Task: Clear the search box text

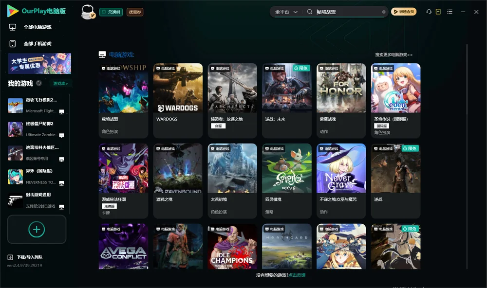Action: pyautogui.click(x=384, y=12)
